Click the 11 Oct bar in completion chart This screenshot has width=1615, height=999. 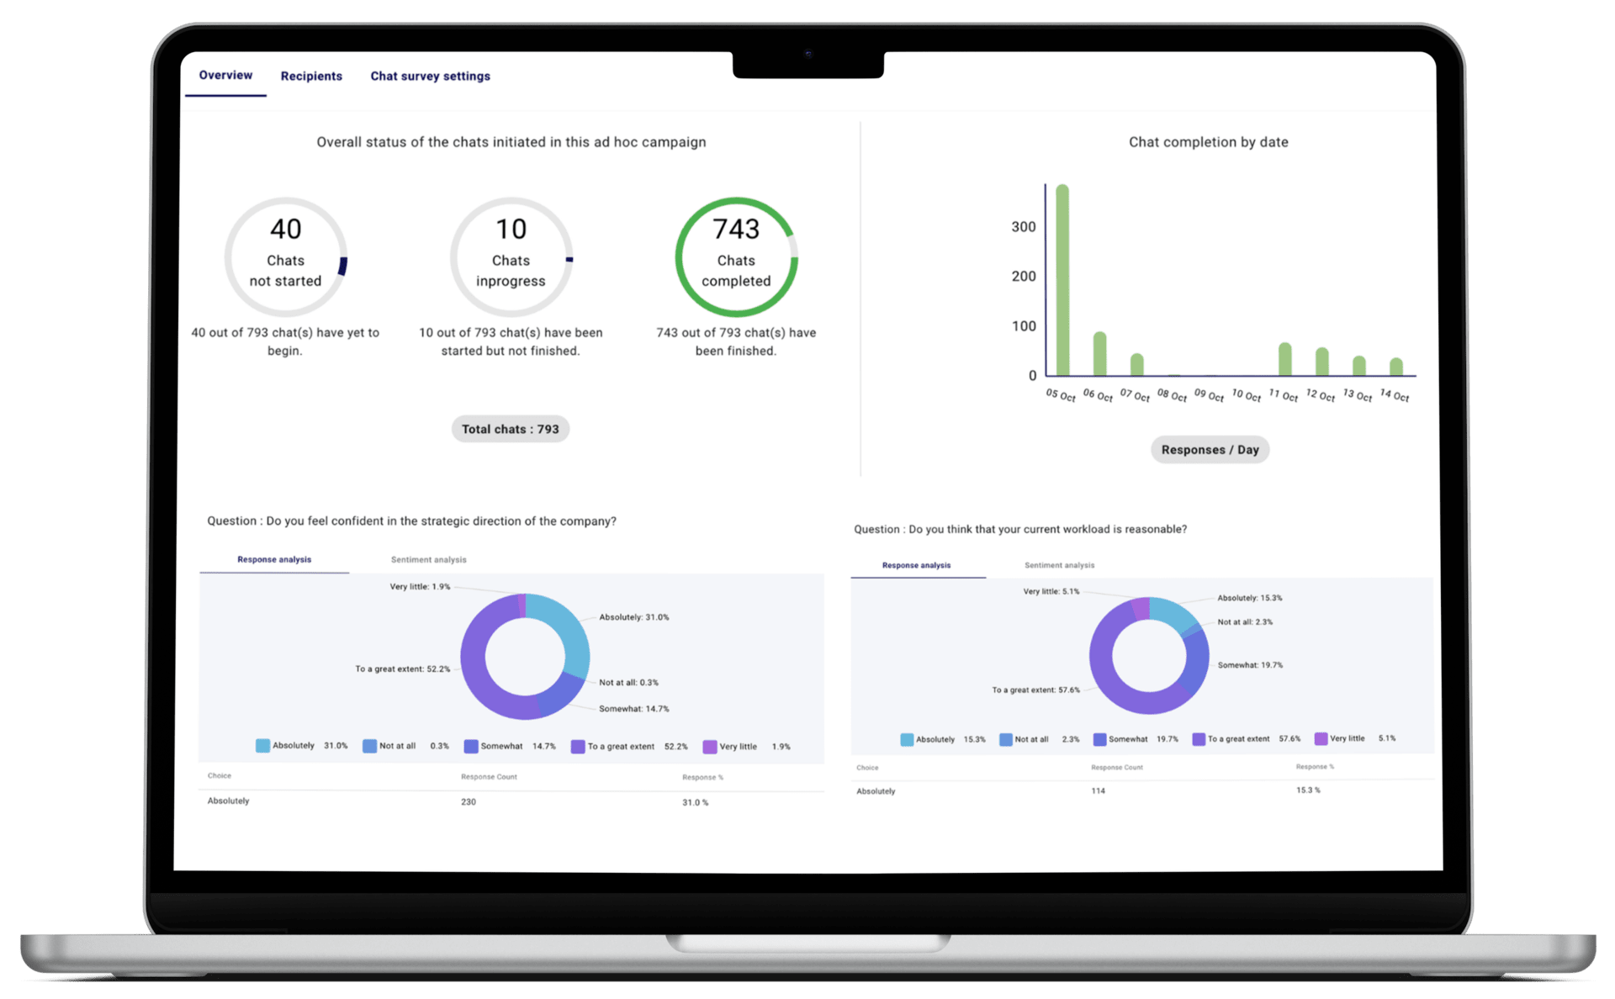1284,359
